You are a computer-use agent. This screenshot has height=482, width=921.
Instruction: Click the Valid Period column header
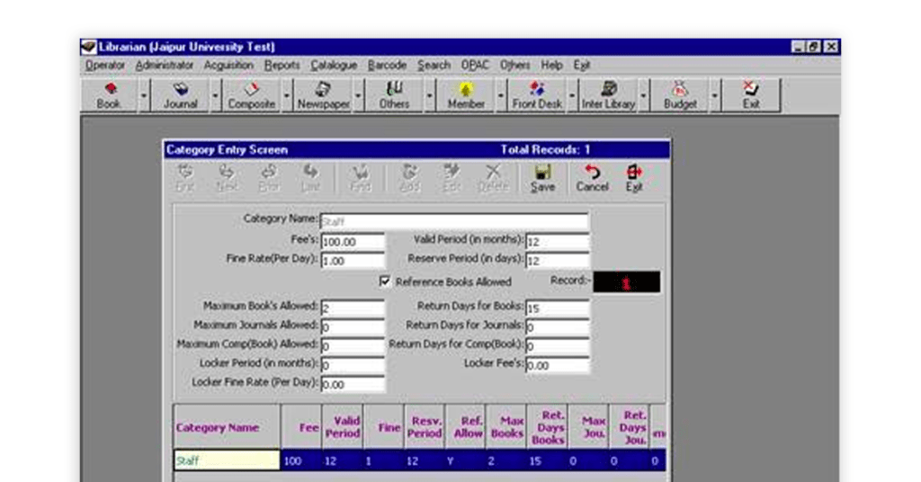(x=343, y=427)
